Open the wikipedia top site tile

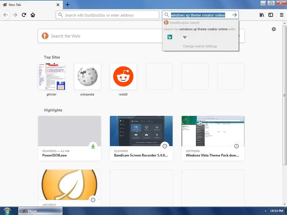[87, 77]
